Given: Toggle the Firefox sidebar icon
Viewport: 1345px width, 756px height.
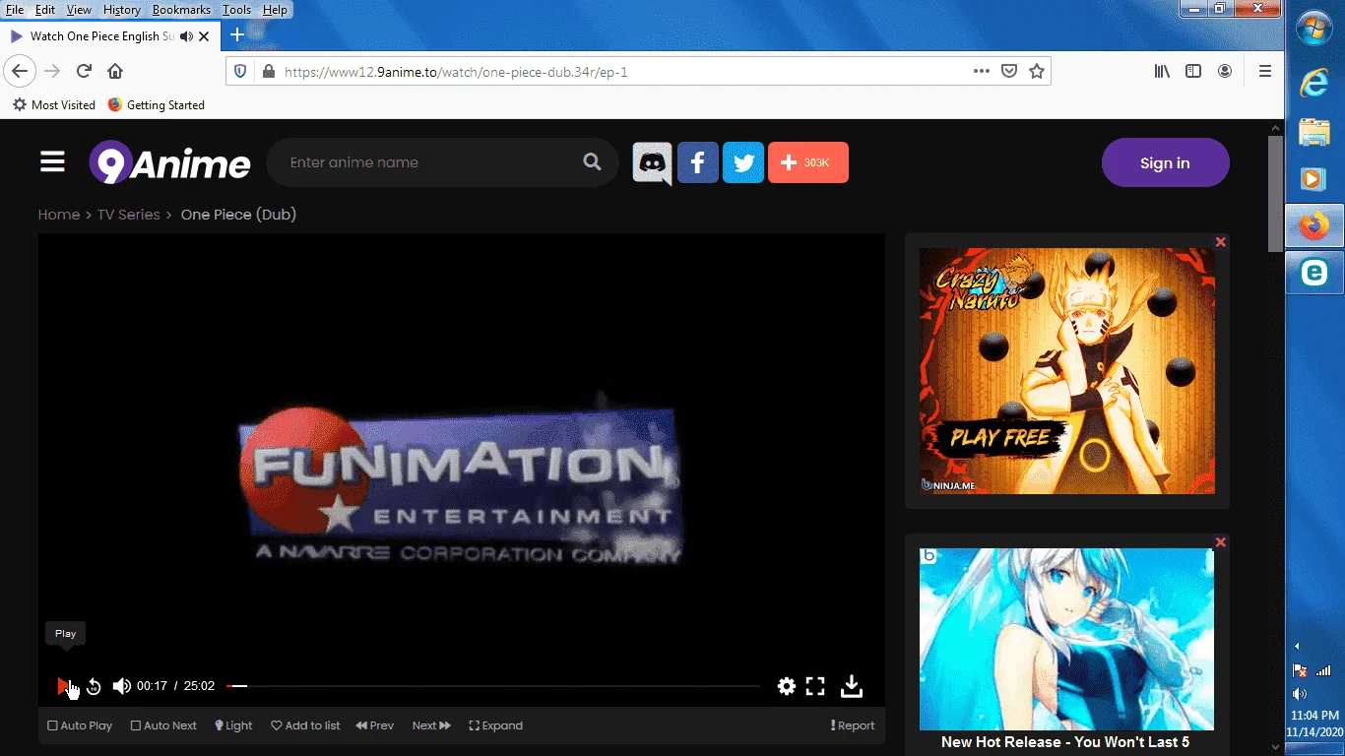Looking at the screenshot, I should pos(1193,71).
